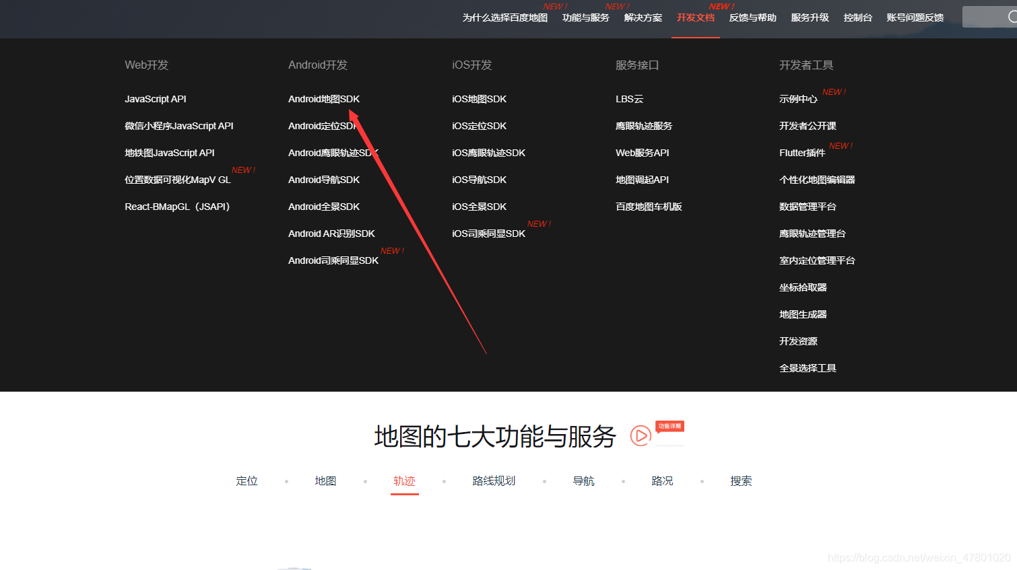Open Android司乘同显SDK link
The width and height of the screenshot is (1017, 570).
click(x=333, y=260)
